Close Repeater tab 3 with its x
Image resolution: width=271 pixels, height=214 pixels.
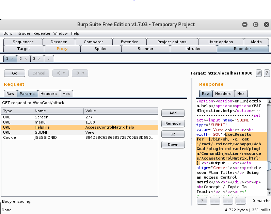tap(39, 59)
